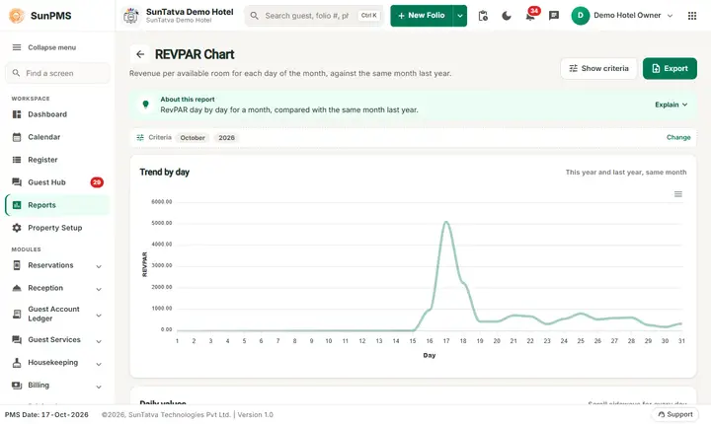Expand the Housekeeping chevron

[99, 364]
